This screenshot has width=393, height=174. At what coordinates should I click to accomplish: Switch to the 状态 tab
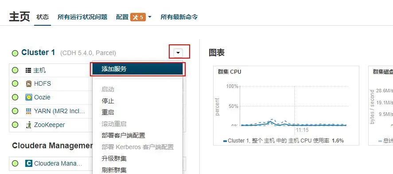point(43,17)
